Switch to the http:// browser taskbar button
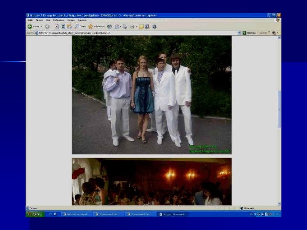The height and width of the screenshot is (230, 307). [173, 214]
